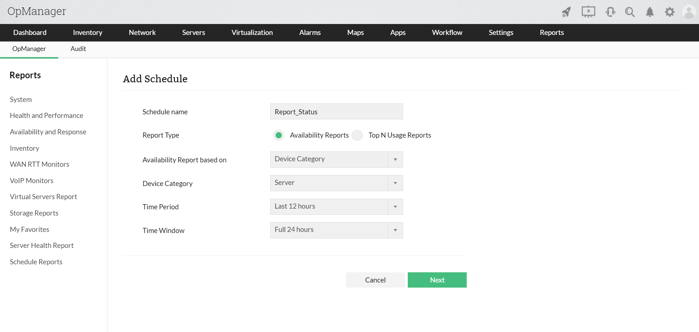
Task: Open the Workflow menu
Action: (x=447, y=32)
